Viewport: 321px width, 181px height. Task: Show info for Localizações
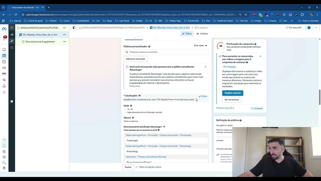139,96
